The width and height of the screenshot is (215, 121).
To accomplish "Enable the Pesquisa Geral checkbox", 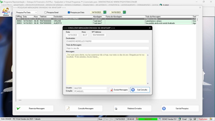I will (46, 12).
